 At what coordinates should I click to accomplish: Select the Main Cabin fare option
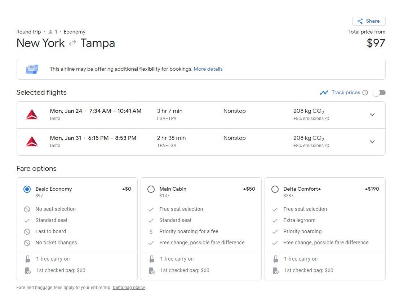pyautogui.click(x=151, y=189)
